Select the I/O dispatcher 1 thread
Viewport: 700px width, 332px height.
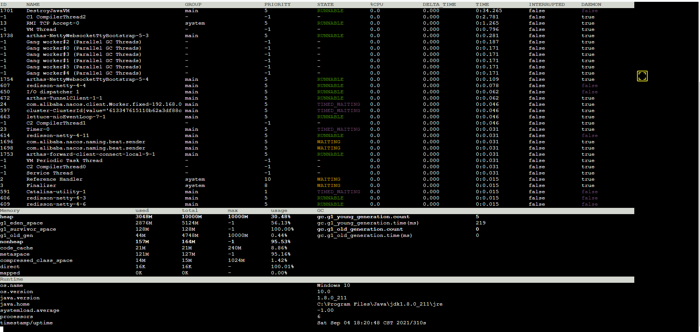click(52, 92)
